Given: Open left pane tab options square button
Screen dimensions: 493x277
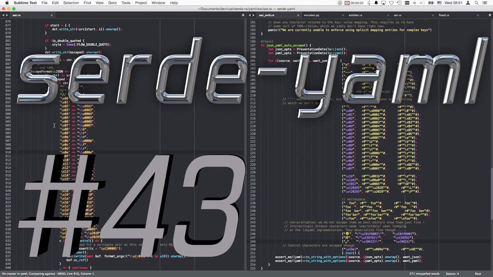Looking at the screenshot, I should pos(243,15).
